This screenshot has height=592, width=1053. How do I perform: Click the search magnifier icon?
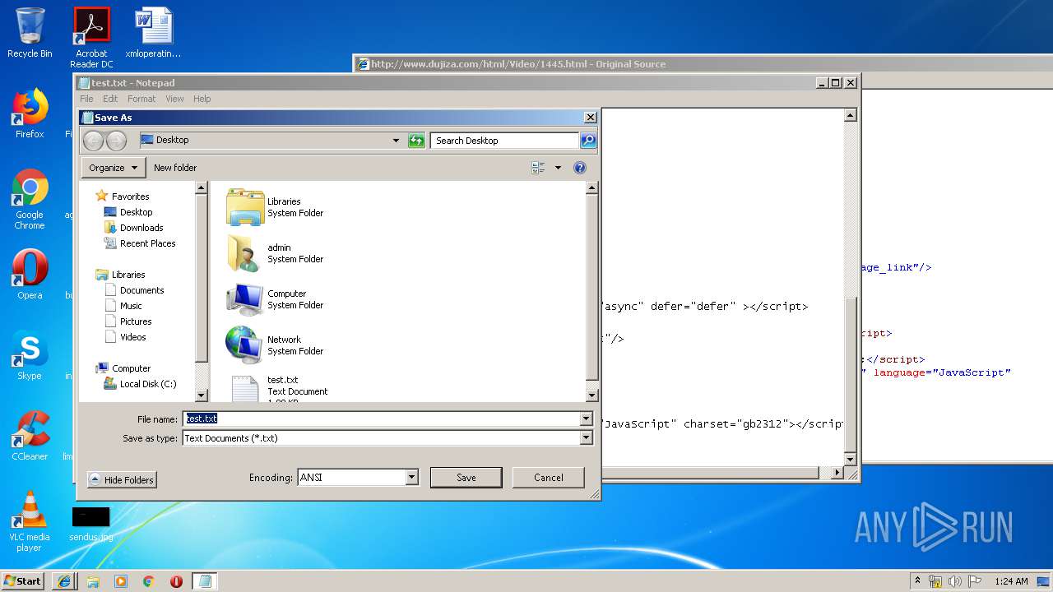pos(587,141)
